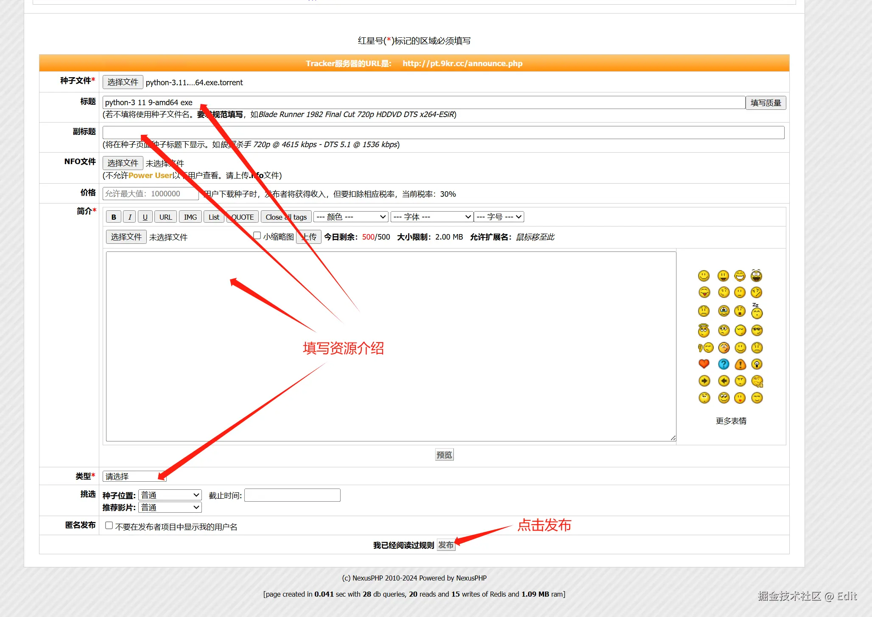
Task: Insert the orange exclamation warning emoticon
Action: coord(740,364)
